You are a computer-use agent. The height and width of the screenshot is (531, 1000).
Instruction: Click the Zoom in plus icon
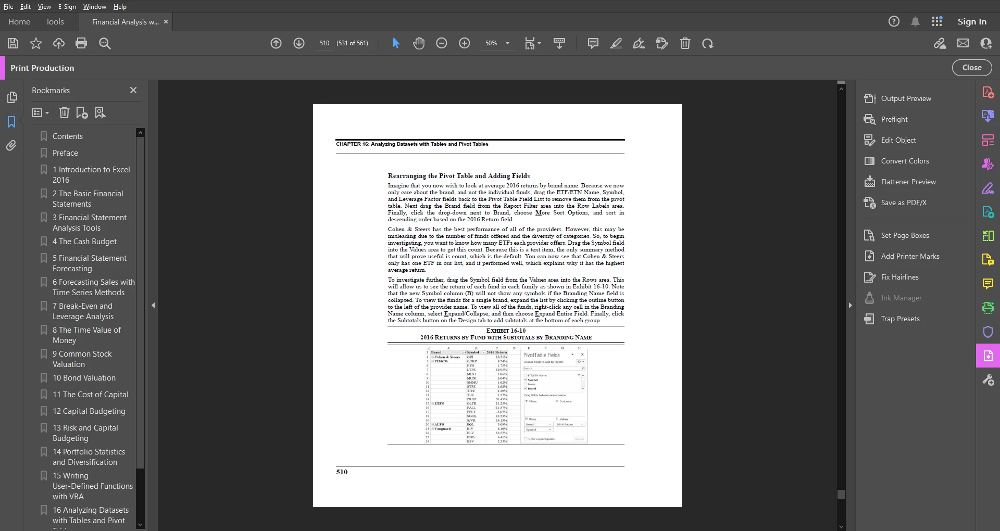(x=465, y=43)
